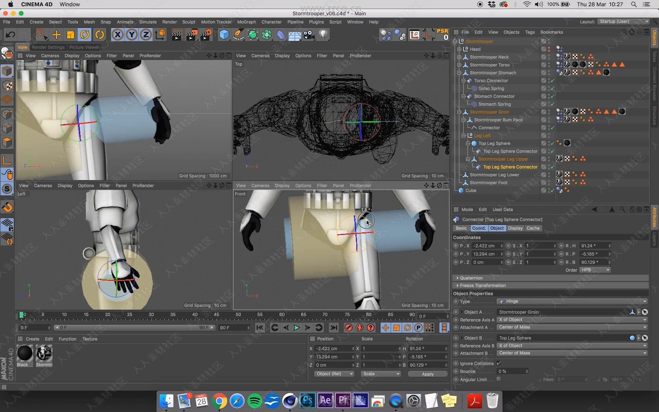Viewport: 659px width, 412px height.
Task: Activate the Rotate tool in the toolbar
Action: pyautogui.click(x=85, y=34)
